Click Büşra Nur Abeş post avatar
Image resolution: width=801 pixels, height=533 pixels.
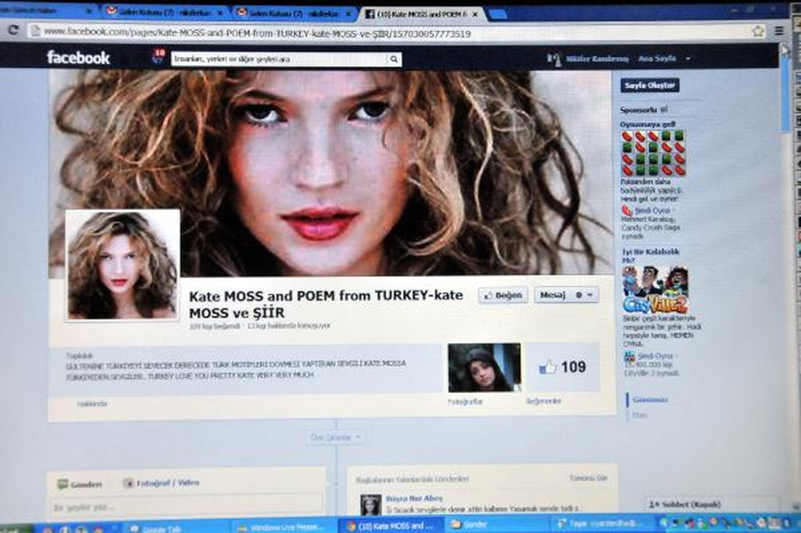coord(370,505)
